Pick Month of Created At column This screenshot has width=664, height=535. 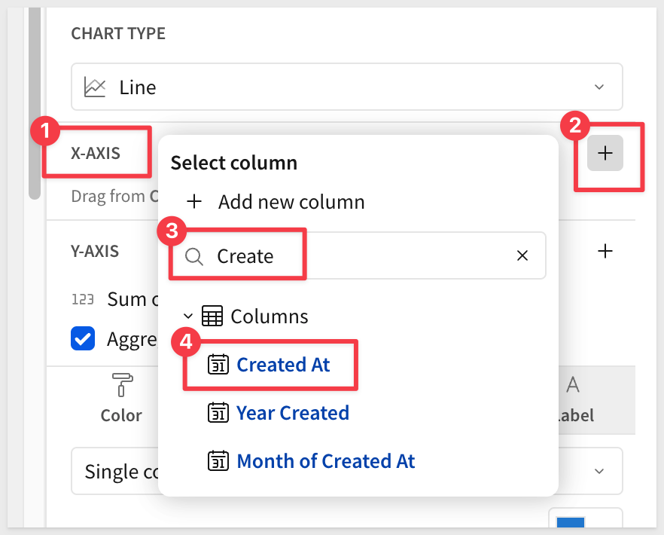coord(325,460)
